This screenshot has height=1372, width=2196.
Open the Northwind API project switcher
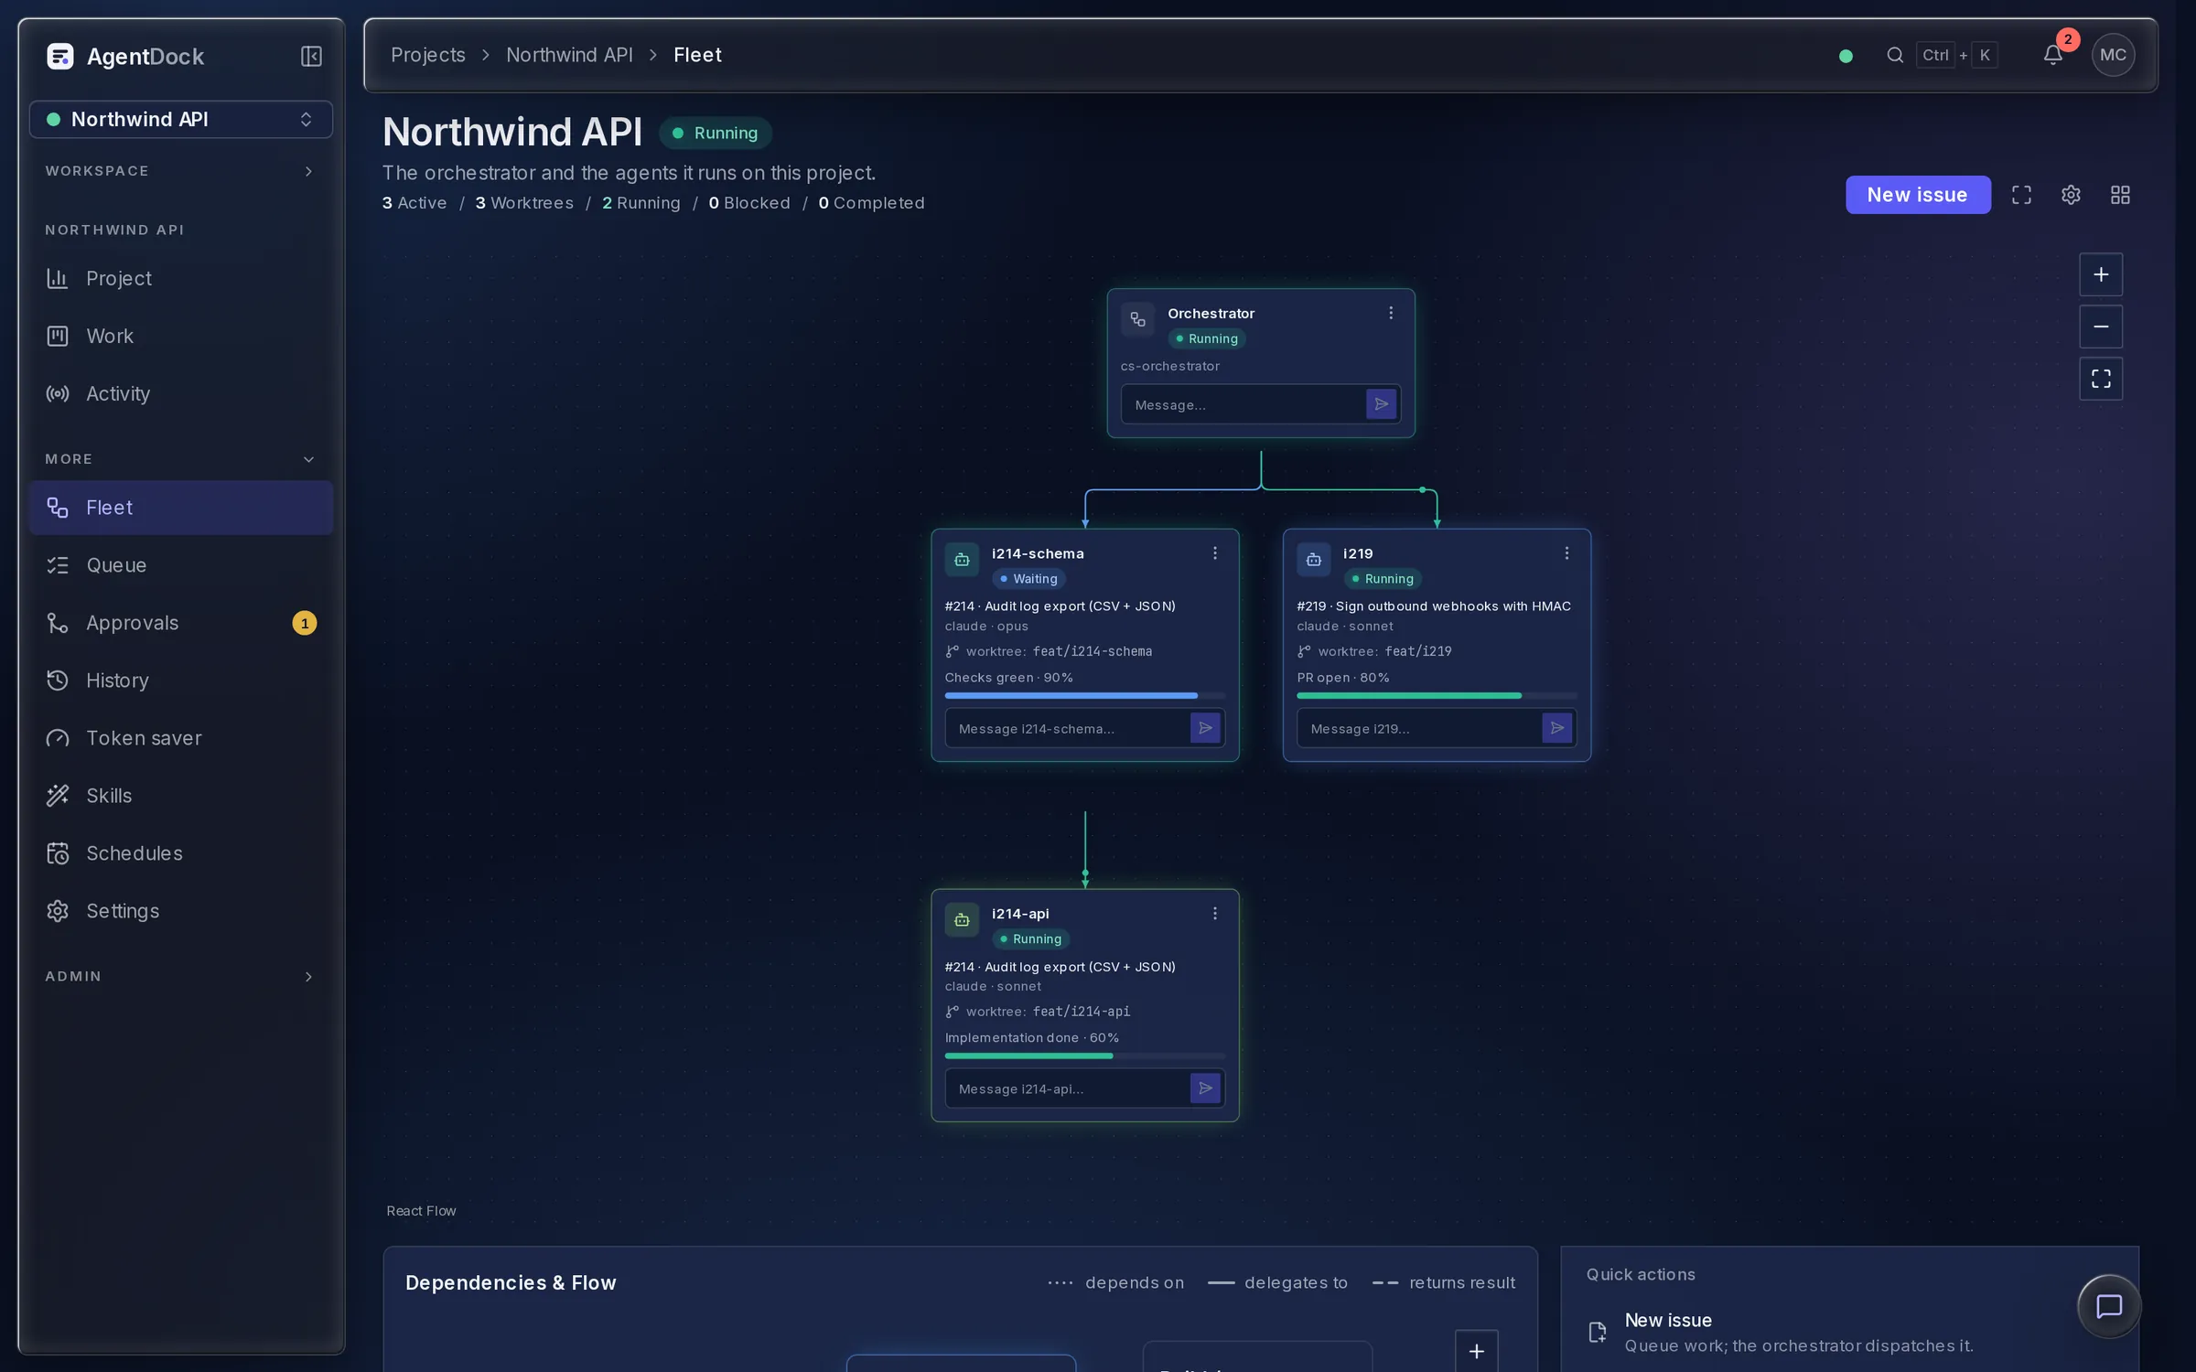pyautogui.click(x=181, y=119)
